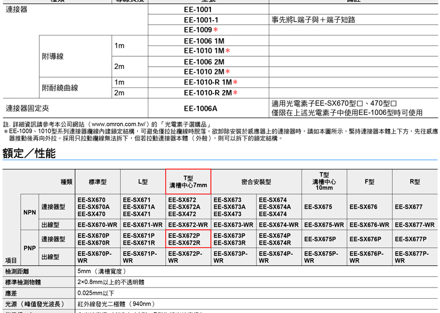Select the EE-SX471 model
440x313 pixels.
coord(137,214)
